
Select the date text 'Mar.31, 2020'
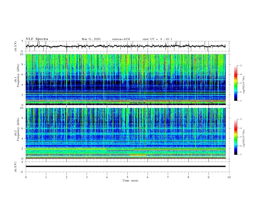coord(91,39)
